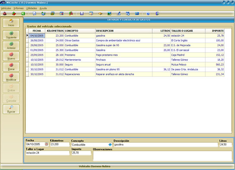
Task: Click the Kilometros input field
Action: (60, 144)
